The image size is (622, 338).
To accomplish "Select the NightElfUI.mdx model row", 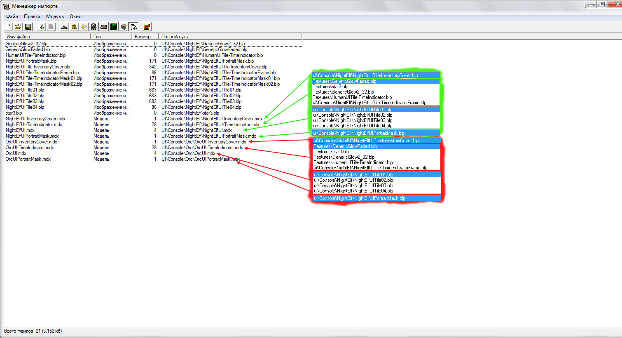I will [x=153, y=130].
